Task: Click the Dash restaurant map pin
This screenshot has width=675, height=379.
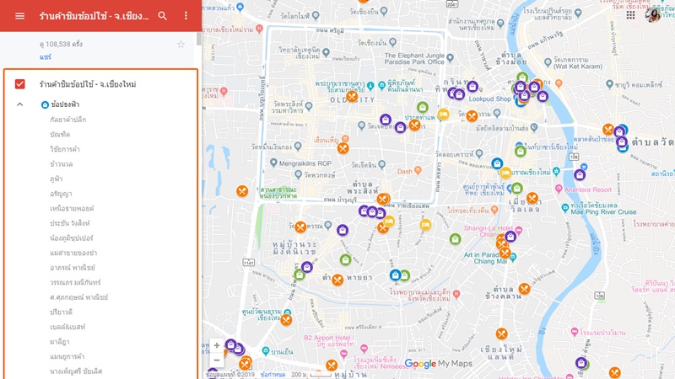Action: point(417,171)
